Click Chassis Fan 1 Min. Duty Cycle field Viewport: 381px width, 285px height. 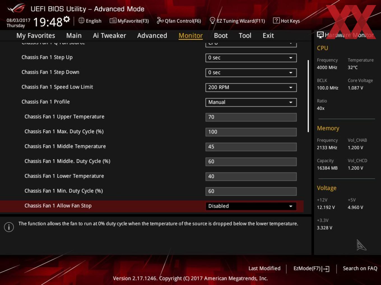click(251, 191)
